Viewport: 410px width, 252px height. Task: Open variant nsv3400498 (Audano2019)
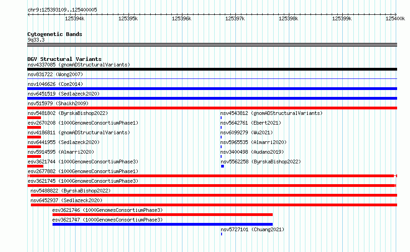click(252, 152)
